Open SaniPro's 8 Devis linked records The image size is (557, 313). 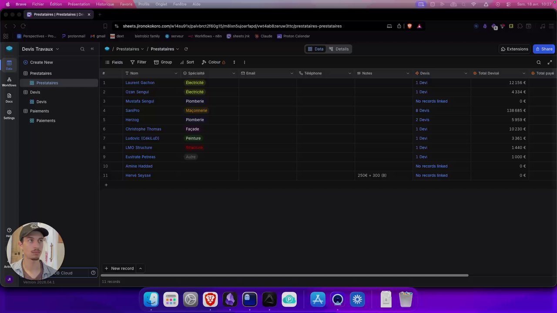[x=423, y=110]
